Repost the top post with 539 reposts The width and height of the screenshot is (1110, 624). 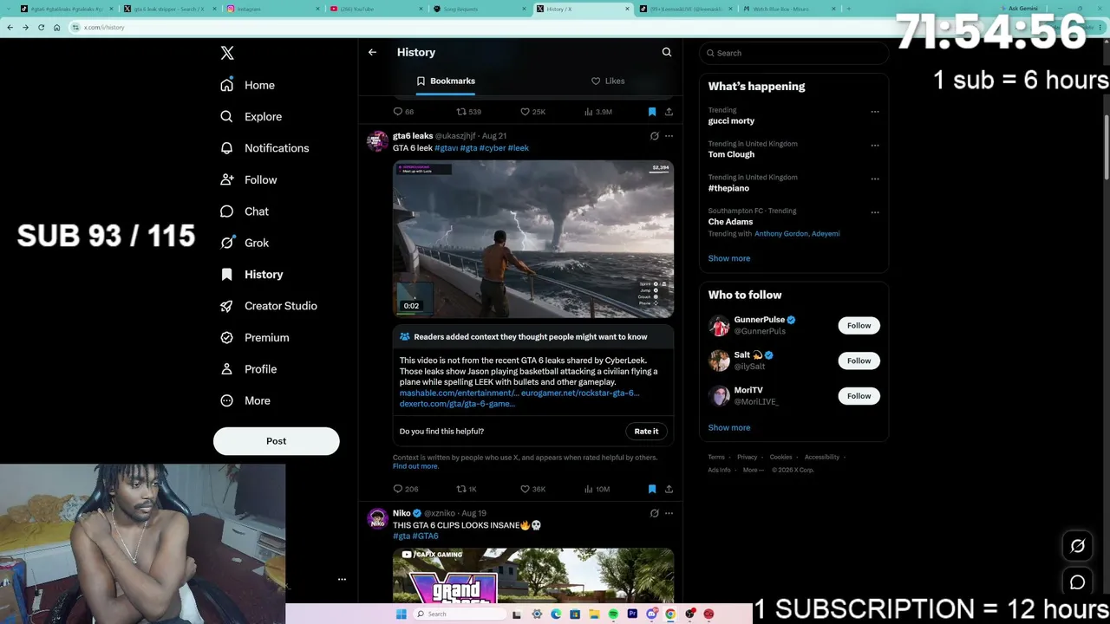tap(468, 112)
